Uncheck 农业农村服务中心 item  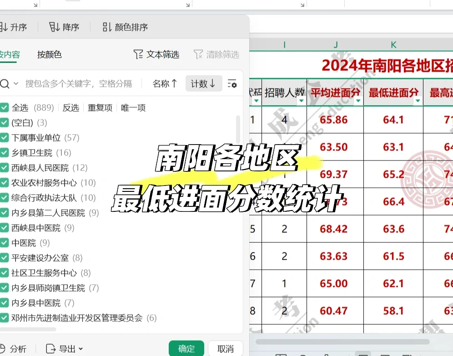5,183
